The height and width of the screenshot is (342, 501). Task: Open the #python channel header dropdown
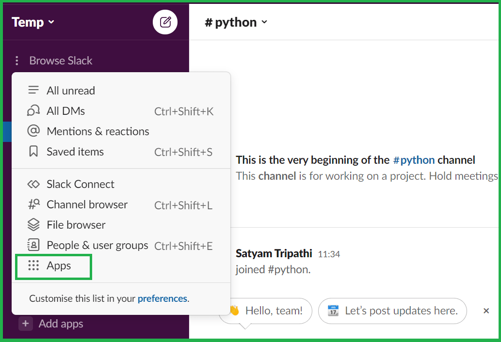point(236,22)
